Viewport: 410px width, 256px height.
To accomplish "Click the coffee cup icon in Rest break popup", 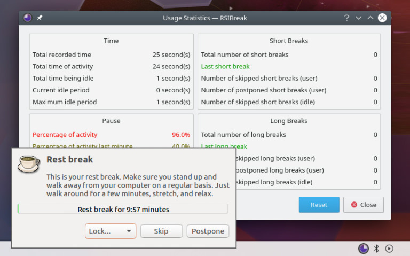I will (x=28, y=164).
